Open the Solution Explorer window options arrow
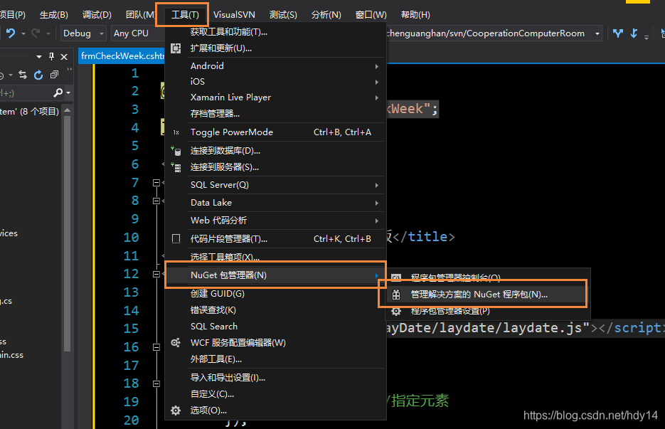Image resolution: width=665 pixels, height=429 pixels. [x=39, y=56]
